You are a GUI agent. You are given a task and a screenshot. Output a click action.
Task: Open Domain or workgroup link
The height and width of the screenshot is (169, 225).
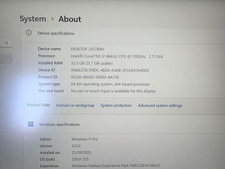[75, 105]
